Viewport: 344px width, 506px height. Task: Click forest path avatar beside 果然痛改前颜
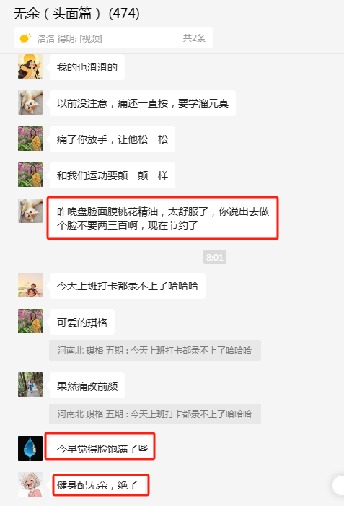coord(30,385)
